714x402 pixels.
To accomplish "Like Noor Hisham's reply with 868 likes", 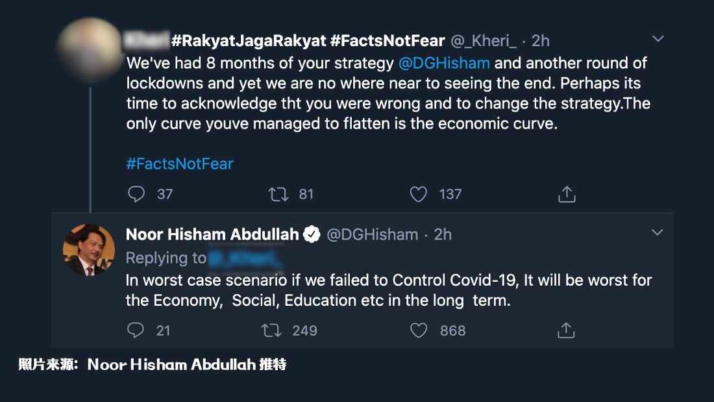I will [419, 330].
